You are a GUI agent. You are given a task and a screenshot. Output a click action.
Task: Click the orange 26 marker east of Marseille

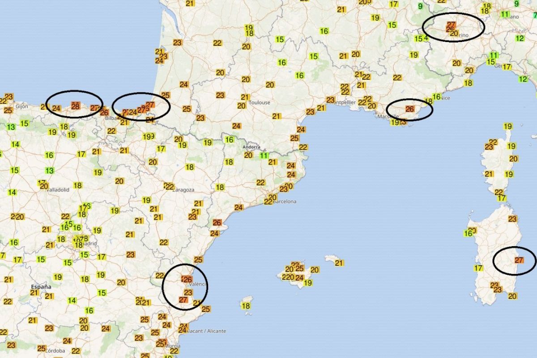point(409,109)
